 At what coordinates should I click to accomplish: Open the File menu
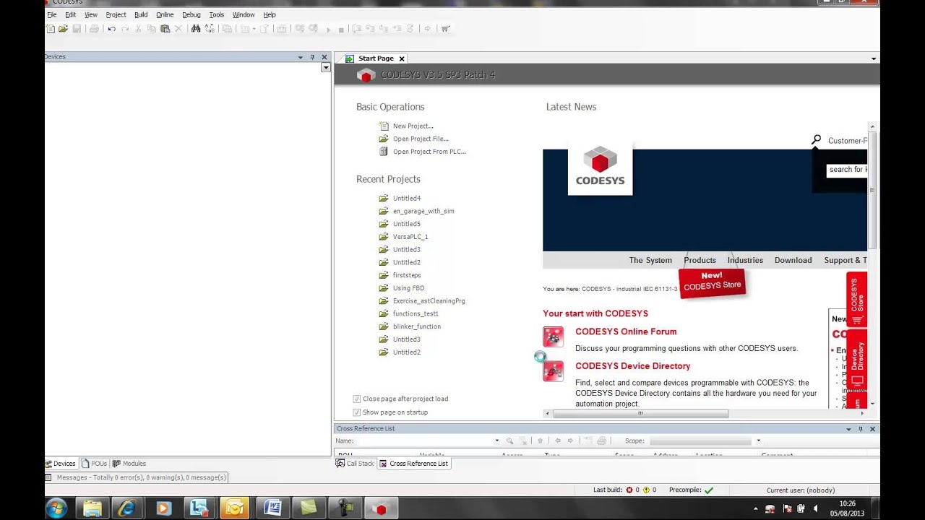click(52, 14)
